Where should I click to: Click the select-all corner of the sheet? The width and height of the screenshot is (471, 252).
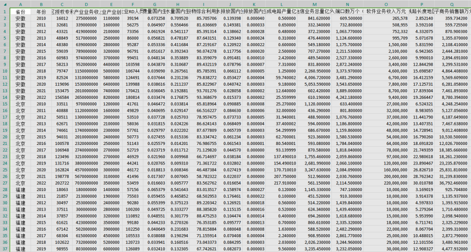click(x=3, y=3)
